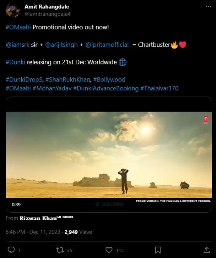The width and height of the screenshot is (216, 258).
Task: Click the T-Series logo on video
Action: tap(206, 120)
